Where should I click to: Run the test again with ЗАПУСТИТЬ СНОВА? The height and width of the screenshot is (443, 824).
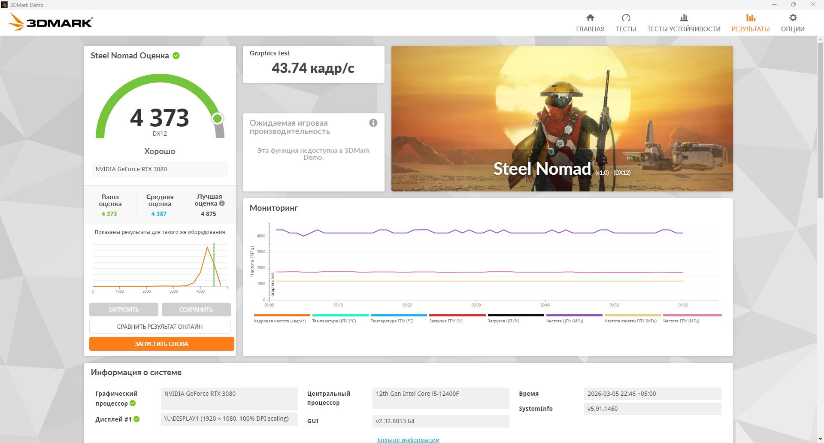(x=161, y=344)
